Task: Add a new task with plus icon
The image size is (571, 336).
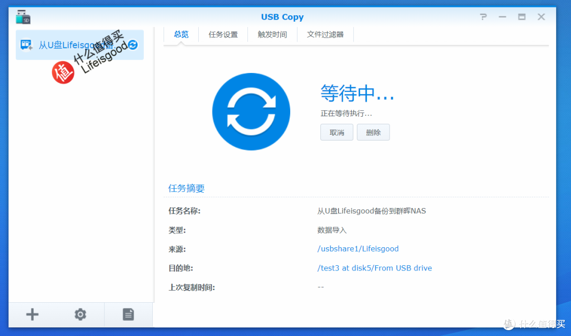Action: tap(32, 314)
